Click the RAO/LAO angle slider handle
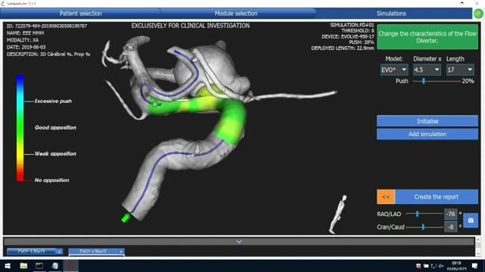The height and width of the screenshot is (272, 485). pos(417,214)
